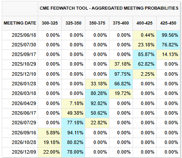Click the CME FedWatch Tool table title
Screen dimensions: 182x158
pos(109,8)
